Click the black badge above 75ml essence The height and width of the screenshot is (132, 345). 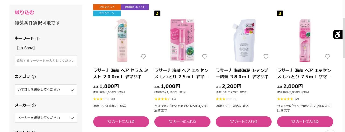(x=280, y=13)
